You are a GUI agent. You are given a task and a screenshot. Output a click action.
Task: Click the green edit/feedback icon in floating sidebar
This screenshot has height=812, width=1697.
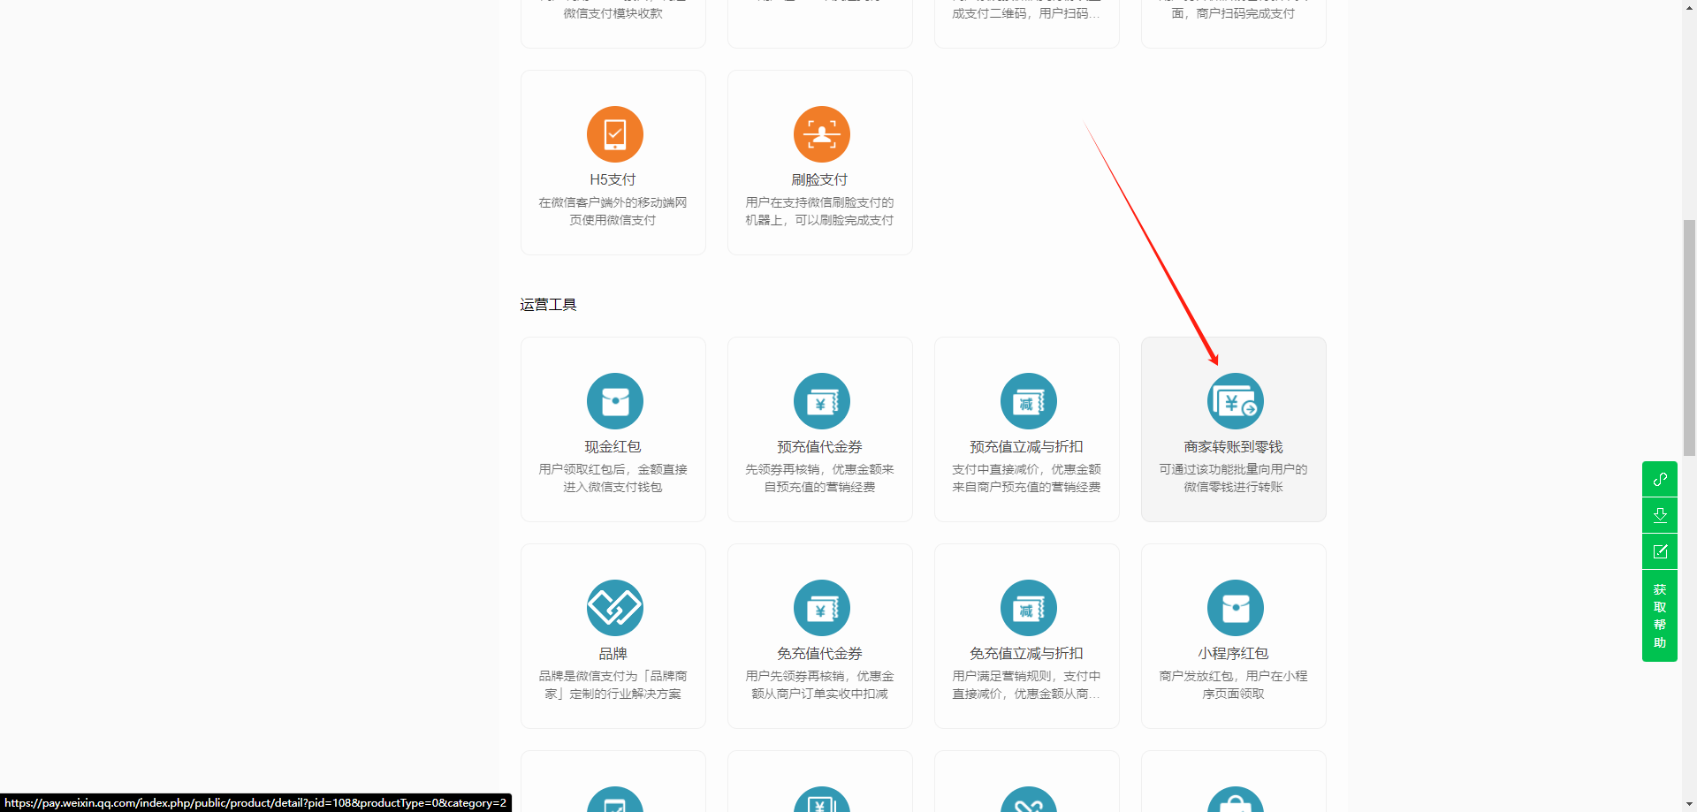click(1660, 551)
